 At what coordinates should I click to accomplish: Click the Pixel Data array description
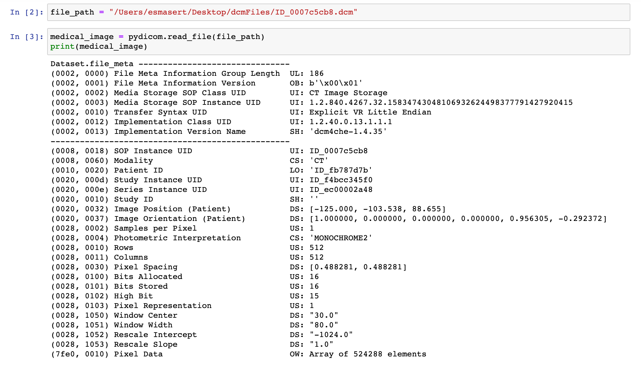pyautogui.click(x=367, y=354)
